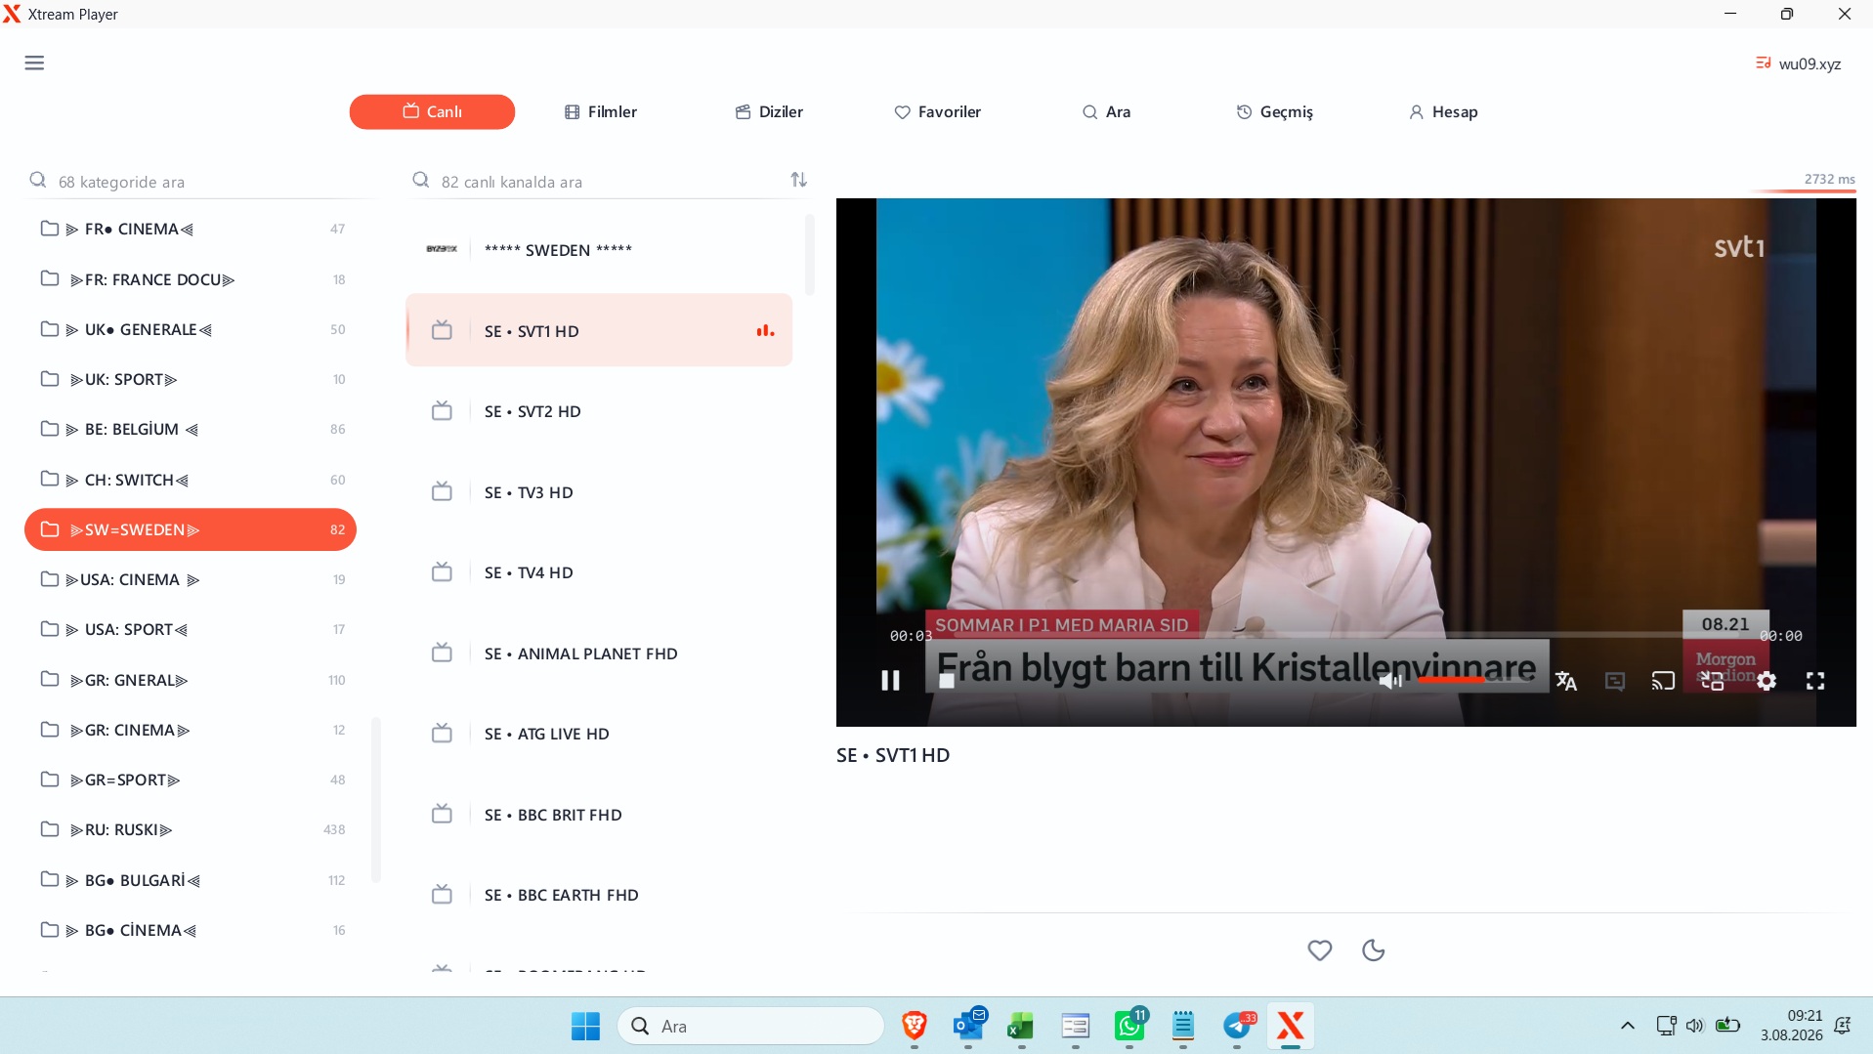Toggle the moon icon below the player
Viewport: 1873px width, 1054px height.
click(1373, 949)
